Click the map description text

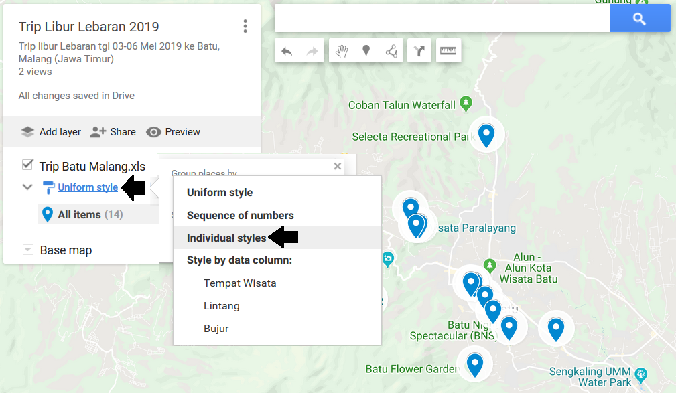point(119,52)
